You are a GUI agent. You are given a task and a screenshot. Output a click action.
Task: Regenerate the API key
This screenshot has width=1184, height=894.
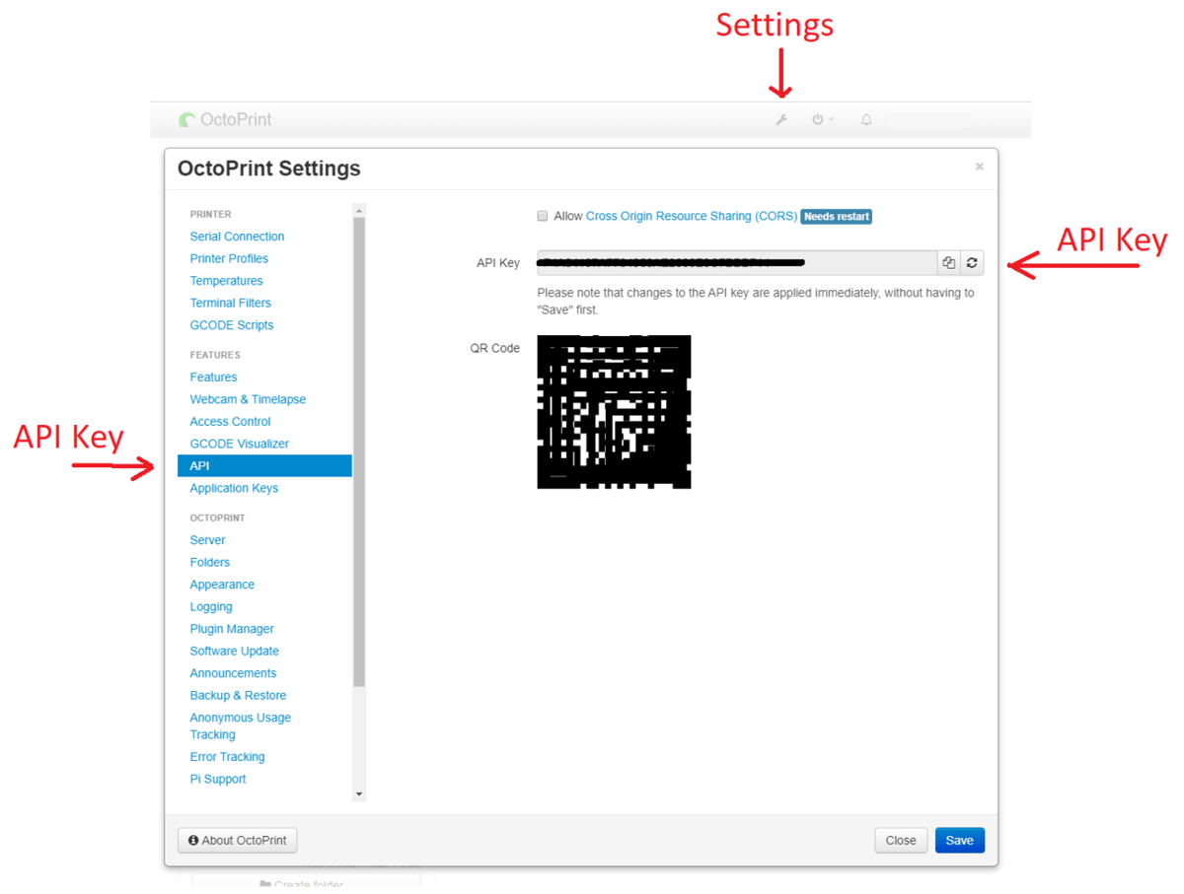[x=972, y=262]
